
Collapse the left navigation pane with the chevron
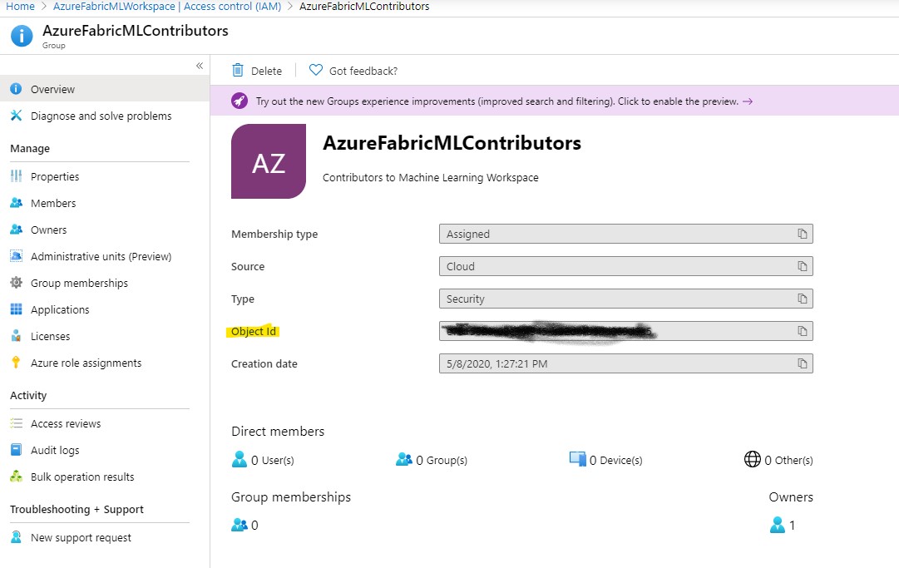click(200, 65)
